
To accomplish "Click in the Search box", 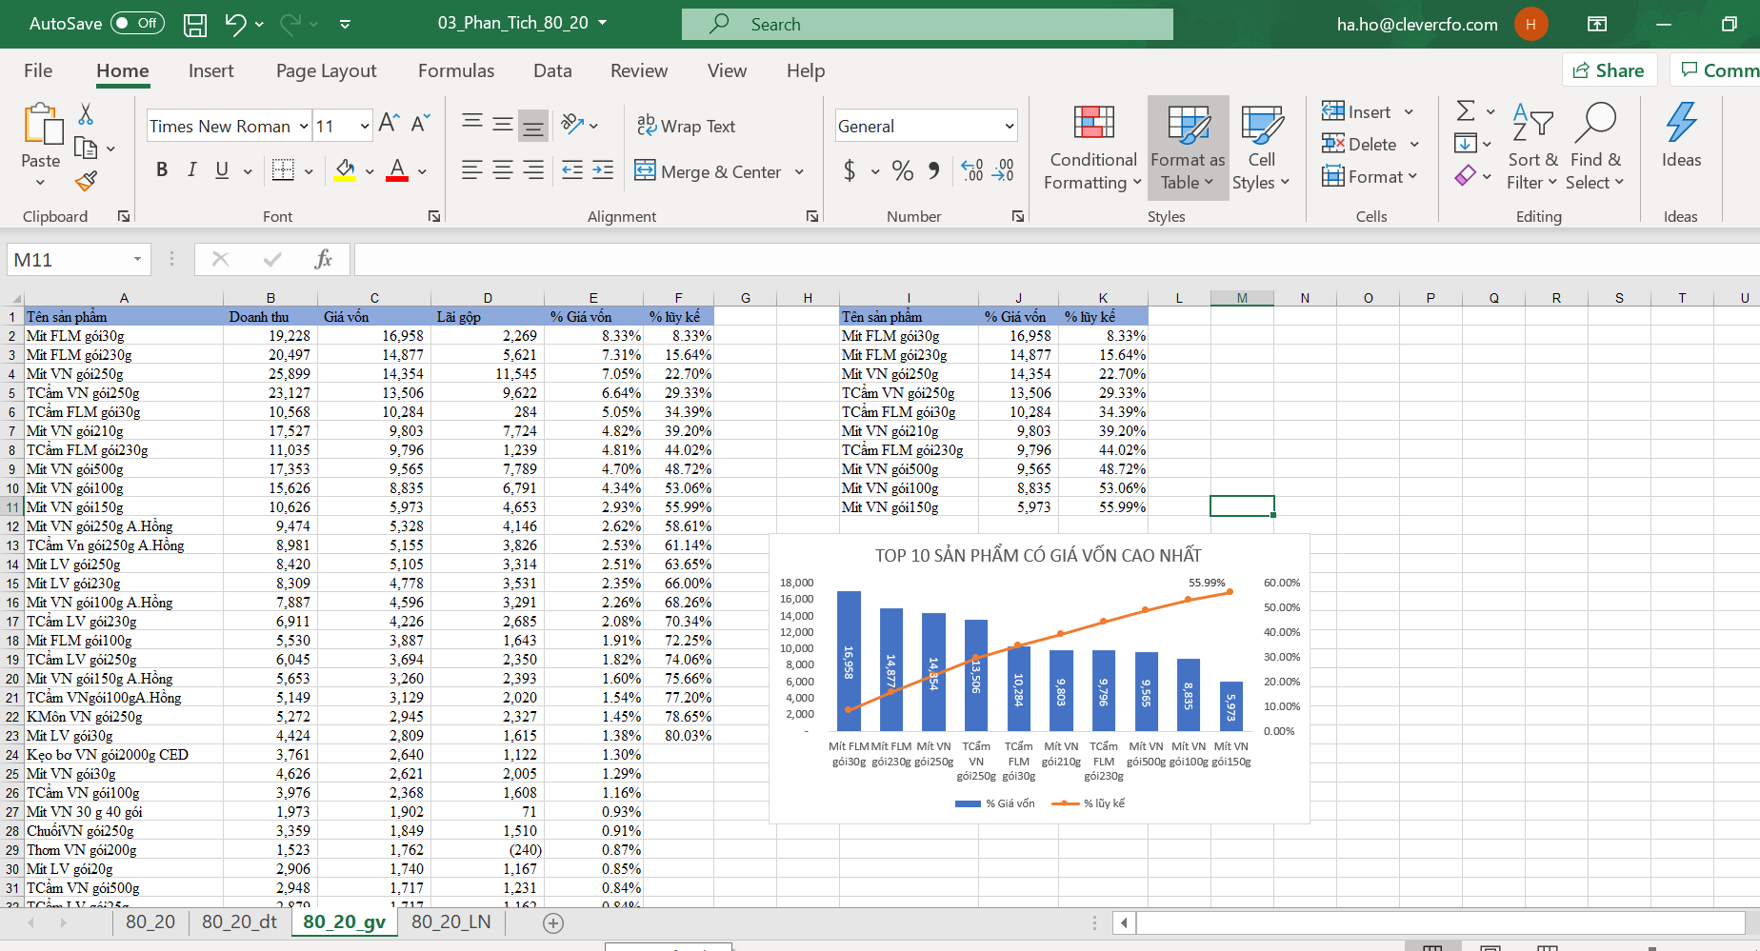I will point(926,25).
